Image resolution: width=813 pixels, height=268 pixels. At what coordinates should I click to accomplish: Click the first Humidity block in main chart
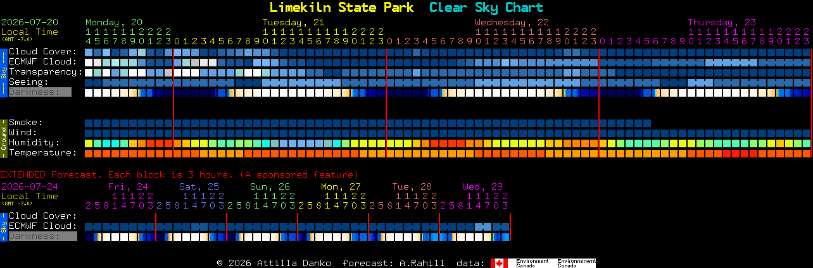coord(89,143)
